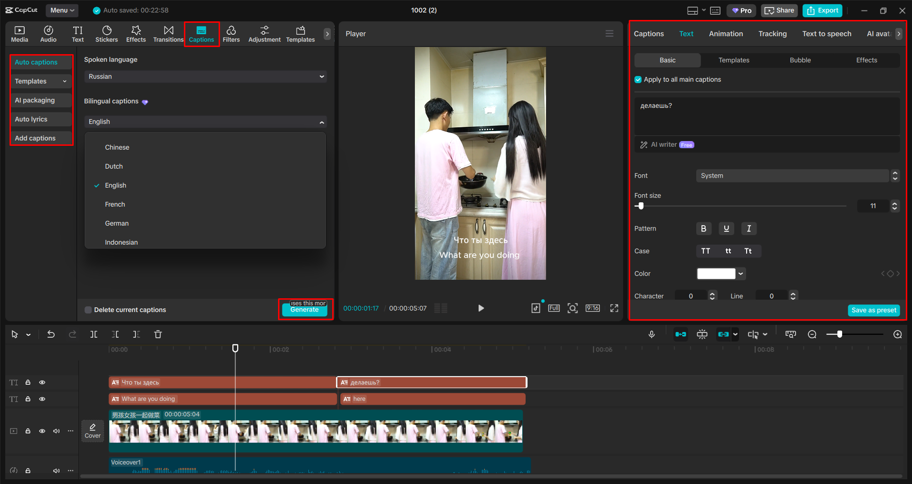Click the undo icon above the timeline
912x484 pixels.
pos(51,334)
